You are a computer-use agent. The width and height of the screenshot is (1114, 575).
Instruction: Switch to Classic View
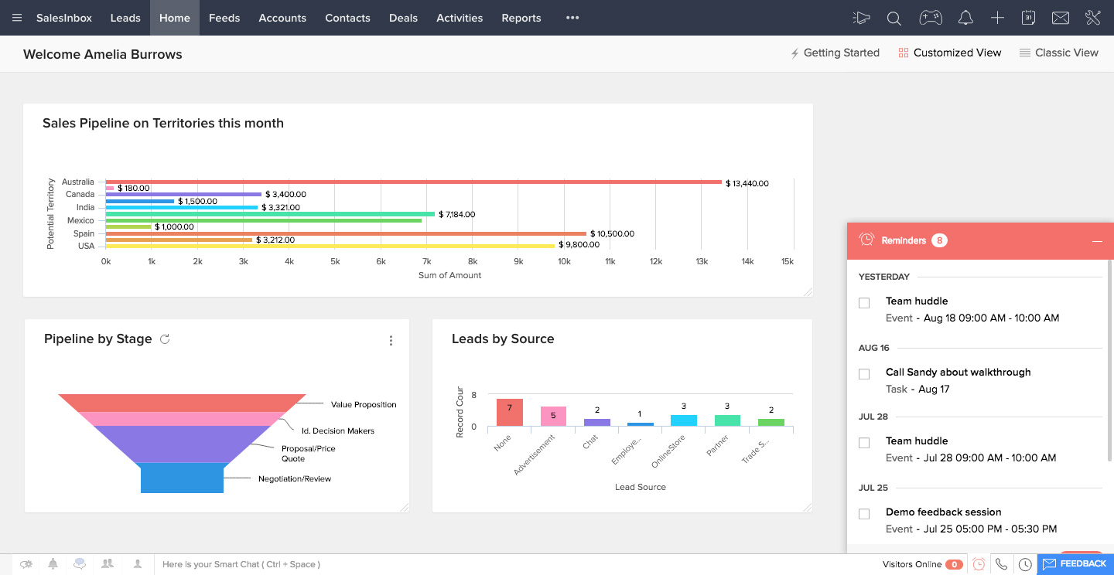(1059, 53)
